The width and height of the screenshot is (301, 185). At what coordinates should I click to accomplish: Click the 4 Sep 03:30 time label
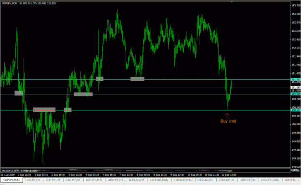pyautogui.click(x=92, y=175)
